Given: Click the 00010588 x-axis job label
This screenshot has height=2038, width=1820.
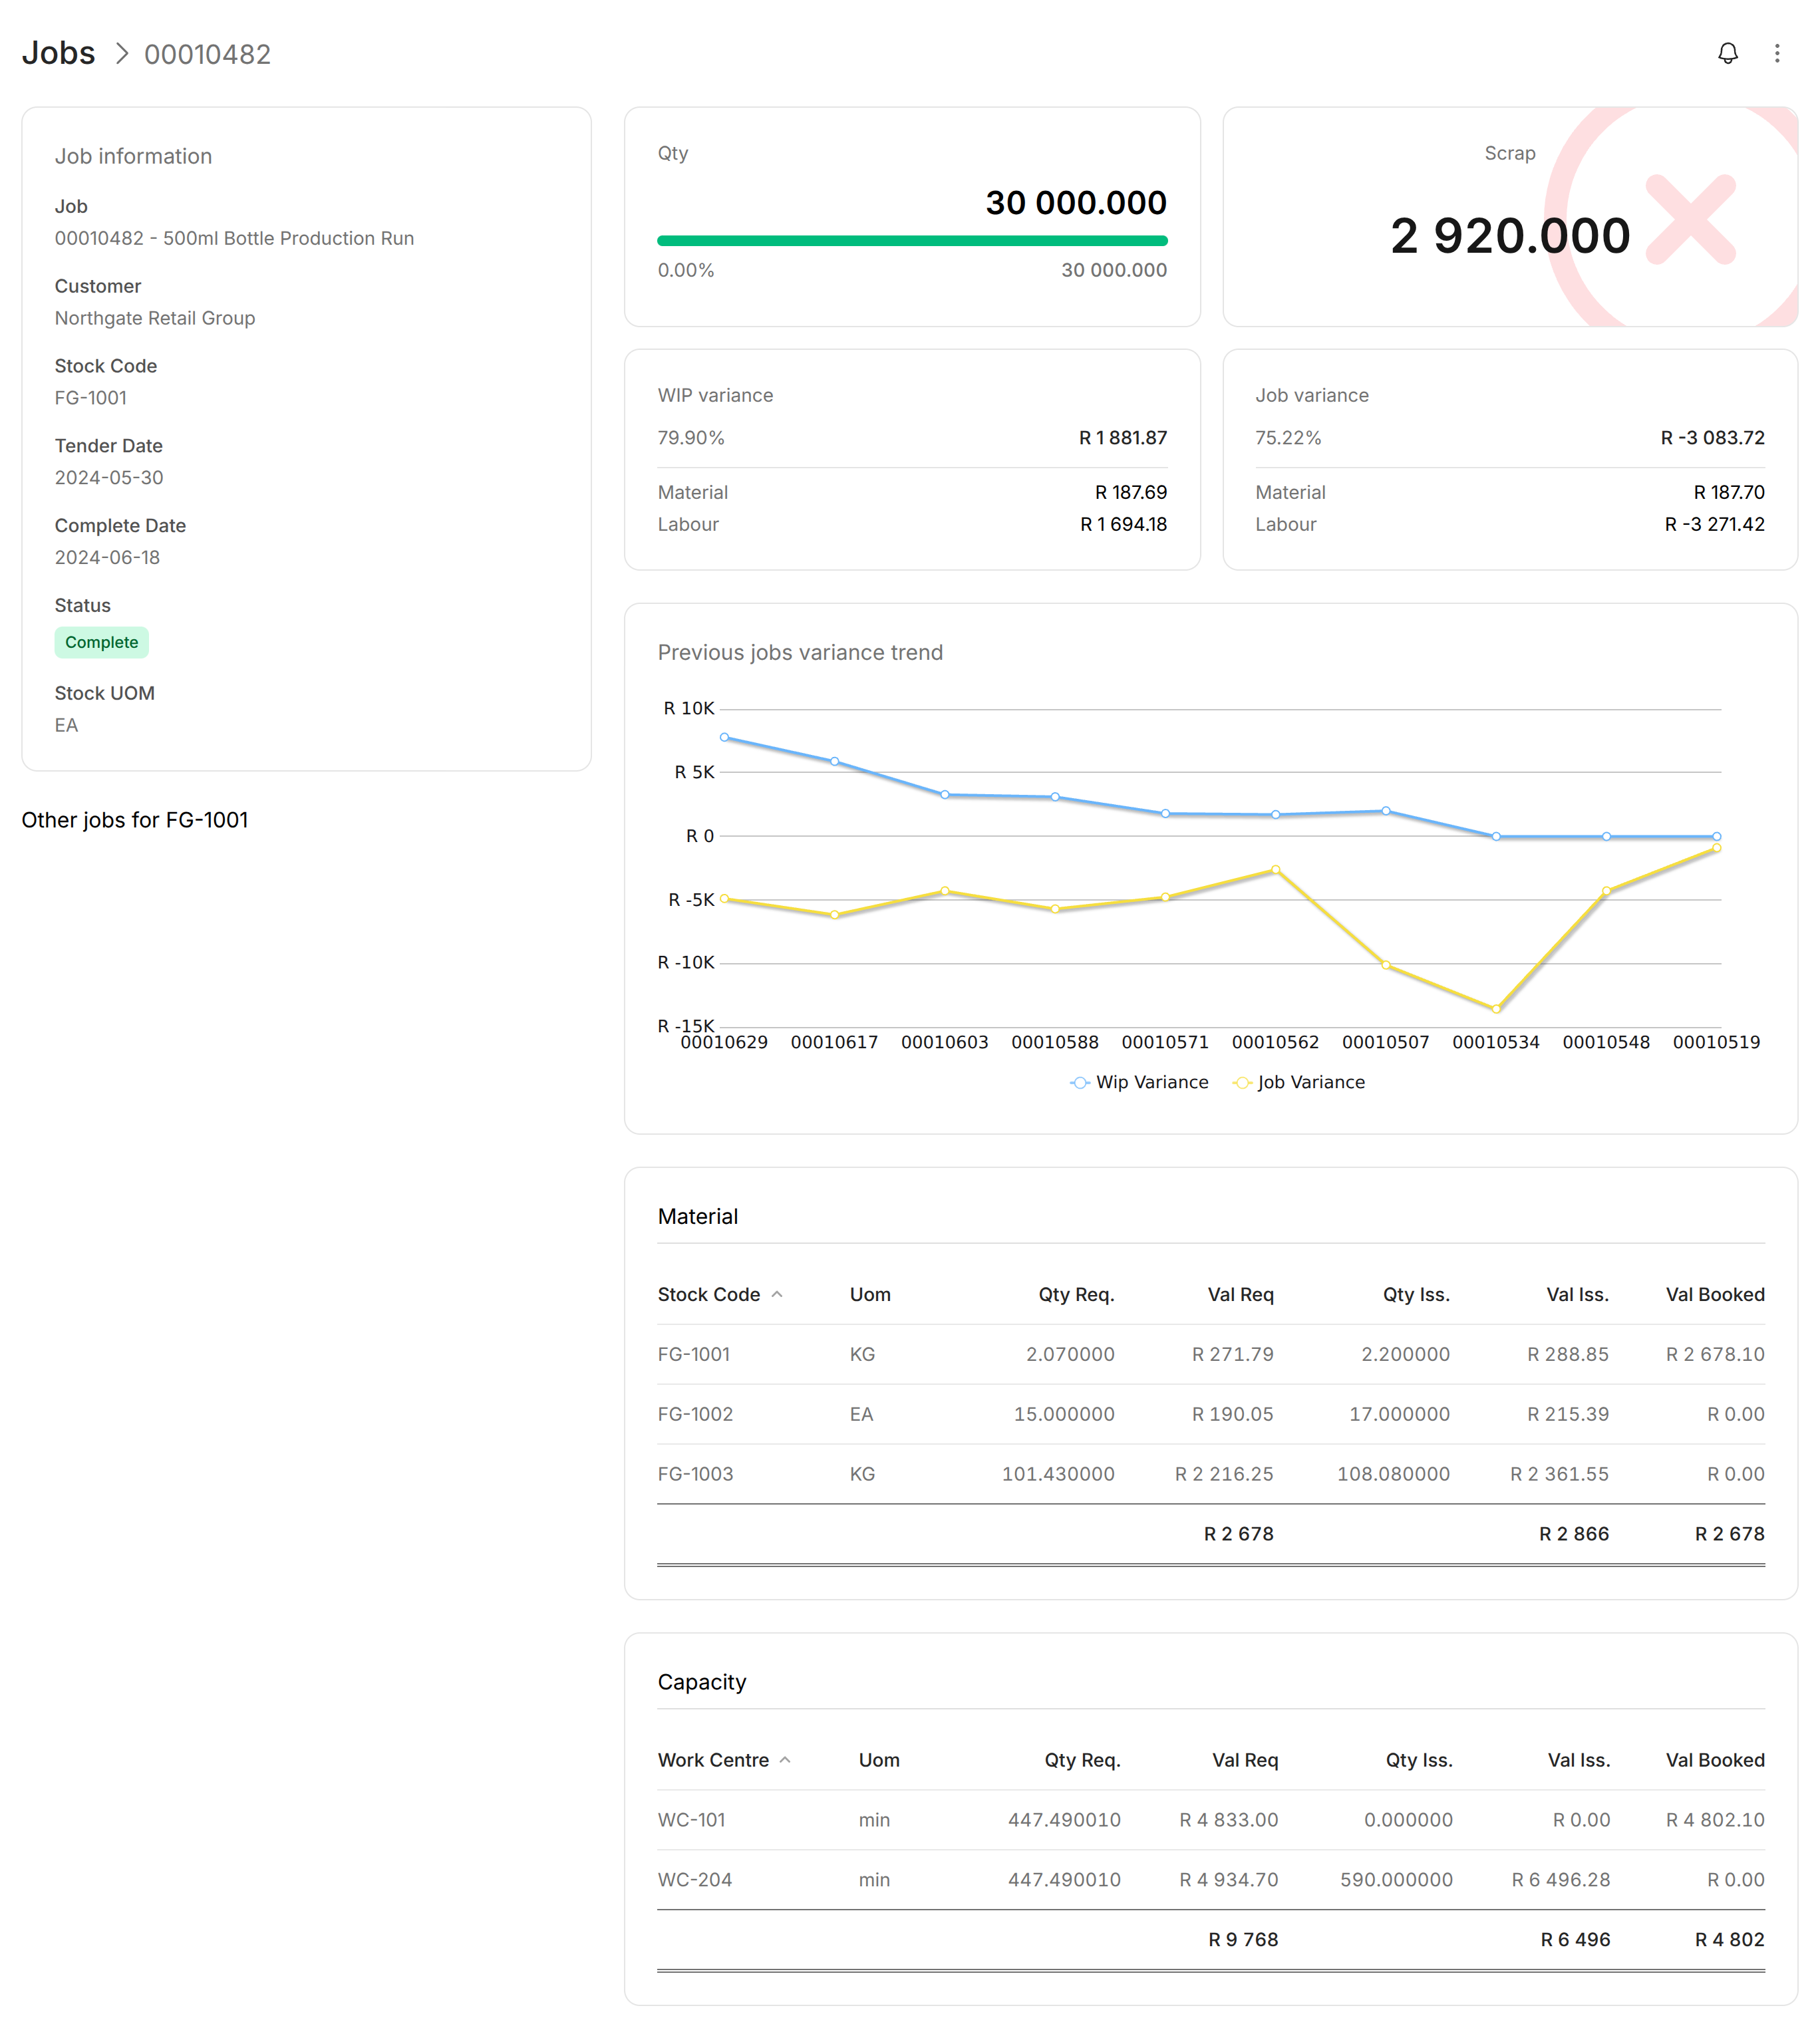Looking at the screenshot, I should click(1055, 1042).
